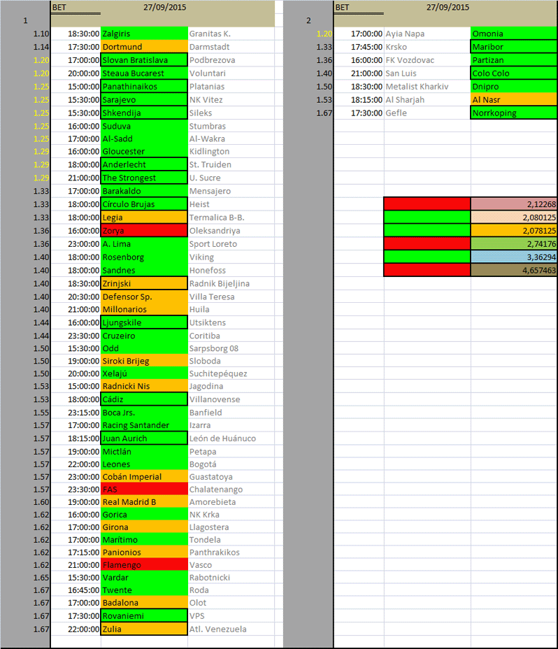Select the Zalgiris cell
Viewport: 558px width, 649px height.
click(144, 34)
